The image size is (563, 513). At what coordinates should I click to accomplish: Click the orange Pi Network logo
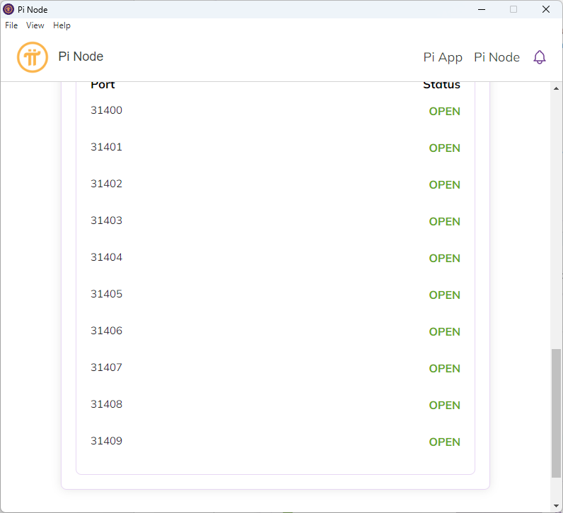click(x=33, y=57)
